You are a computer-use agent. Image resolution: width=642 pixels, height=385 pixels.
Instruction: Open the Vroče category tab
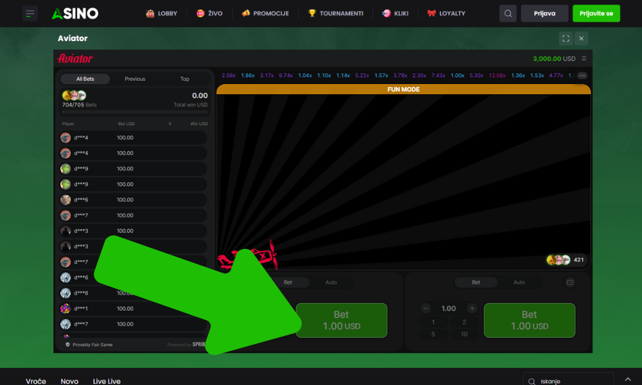[x=36, y=381]
